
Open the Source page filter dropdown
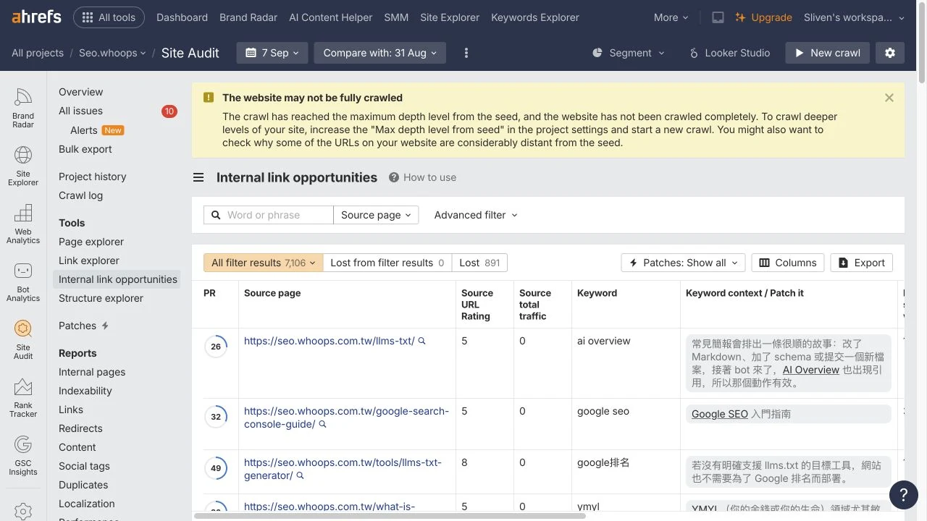(376, 215)
